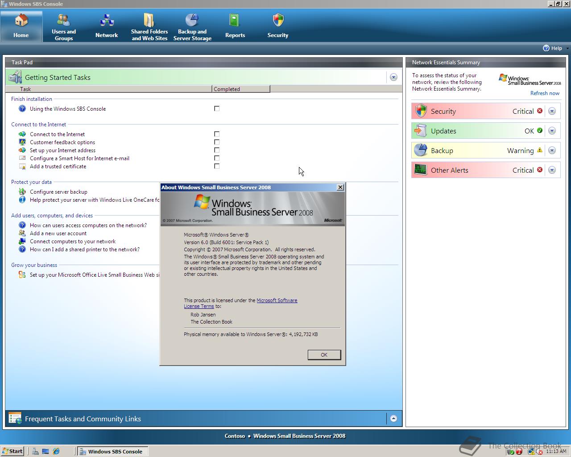This screenshot has height=457, width=571.
Task: Open 'Add a new user account' task
Action: (x=58, y=233)
